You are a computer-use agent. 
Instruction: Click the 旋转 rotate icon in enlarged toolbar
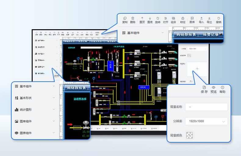158,19
